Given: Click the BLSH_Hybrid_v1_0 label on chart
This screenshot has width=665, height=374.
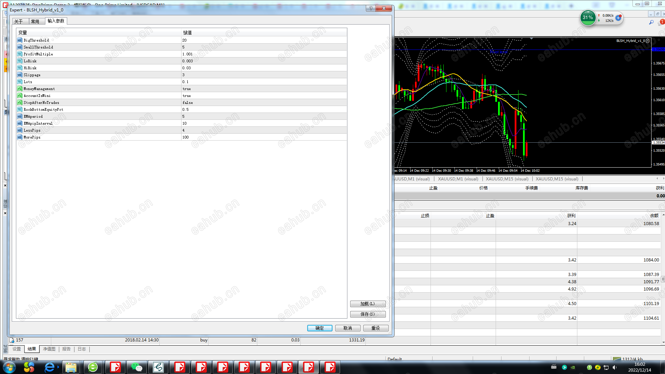Looking at the screenshot, I should click(x=630, y=41).
